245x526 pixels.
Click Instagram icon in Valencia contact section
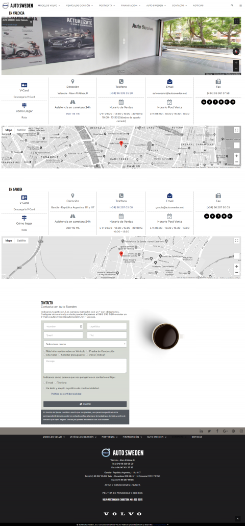(233, 102)
